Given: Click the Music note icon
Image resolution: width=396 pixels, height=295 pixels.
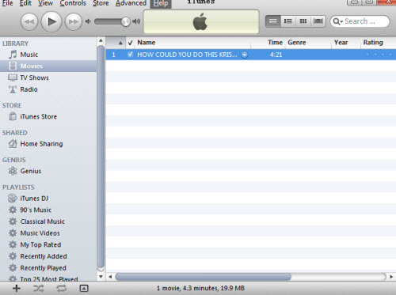Looking at the screenshot, I should pos(13,55).
